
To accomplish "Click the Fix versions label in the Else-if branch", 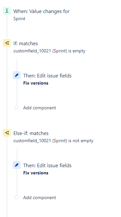I will tap(36, 173).
